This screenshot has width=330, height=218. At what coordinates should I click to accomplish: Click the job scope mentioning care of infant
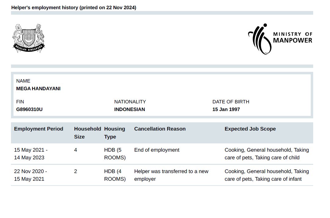[x=266, y=175]
